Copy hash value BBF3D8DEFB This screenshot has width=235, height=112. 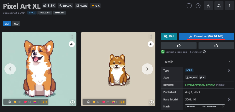pos(209,106)
